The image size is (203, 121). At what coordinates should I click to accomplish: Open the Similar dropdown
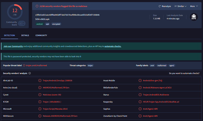(x=180, y=6)
